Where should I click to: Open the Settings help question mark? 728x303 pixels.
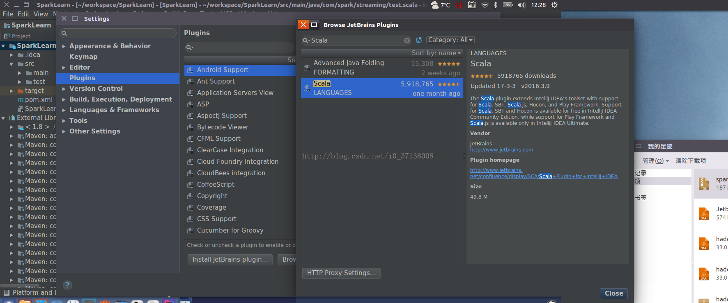(68, 285)
